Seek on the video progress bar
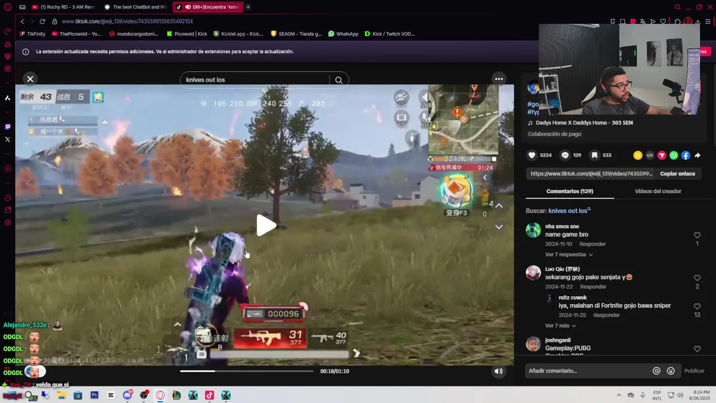This screenshot has width=716, height=403. pos(247,371)
